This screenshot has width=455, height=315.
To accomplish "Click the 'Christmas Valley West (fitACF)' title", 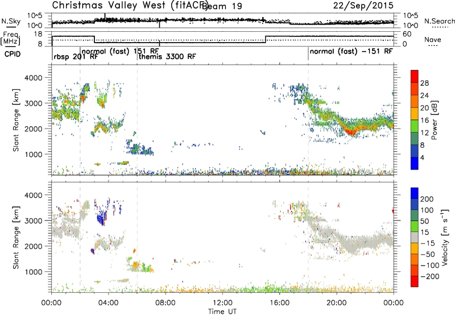I will pos(130,5).
